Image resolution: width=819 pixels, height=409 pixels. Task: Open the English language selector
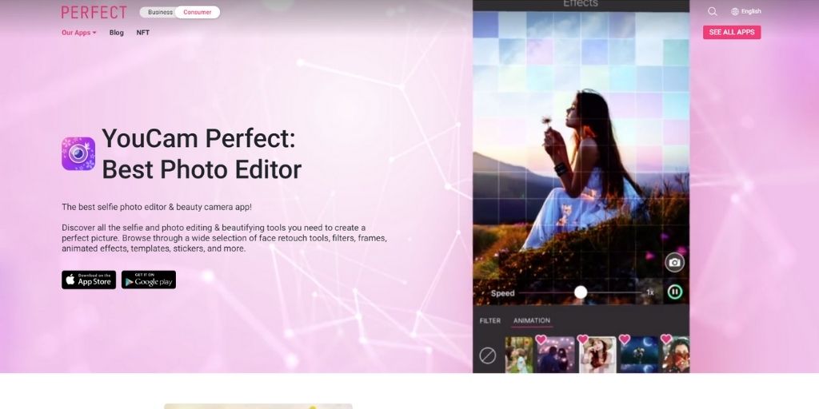pyautogui.click(x=746, y=11)
